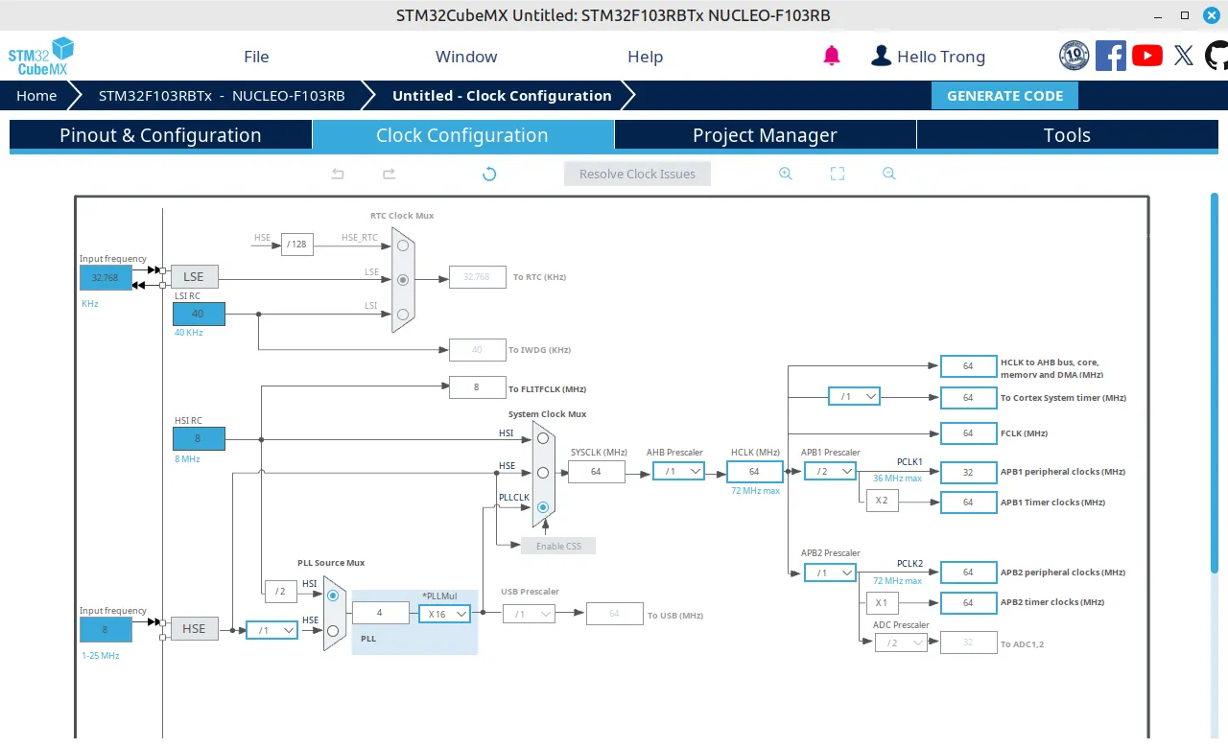Zoom in on the clock tree
1228x748 pixels.
pyautogui.click(x=785, y=174)
